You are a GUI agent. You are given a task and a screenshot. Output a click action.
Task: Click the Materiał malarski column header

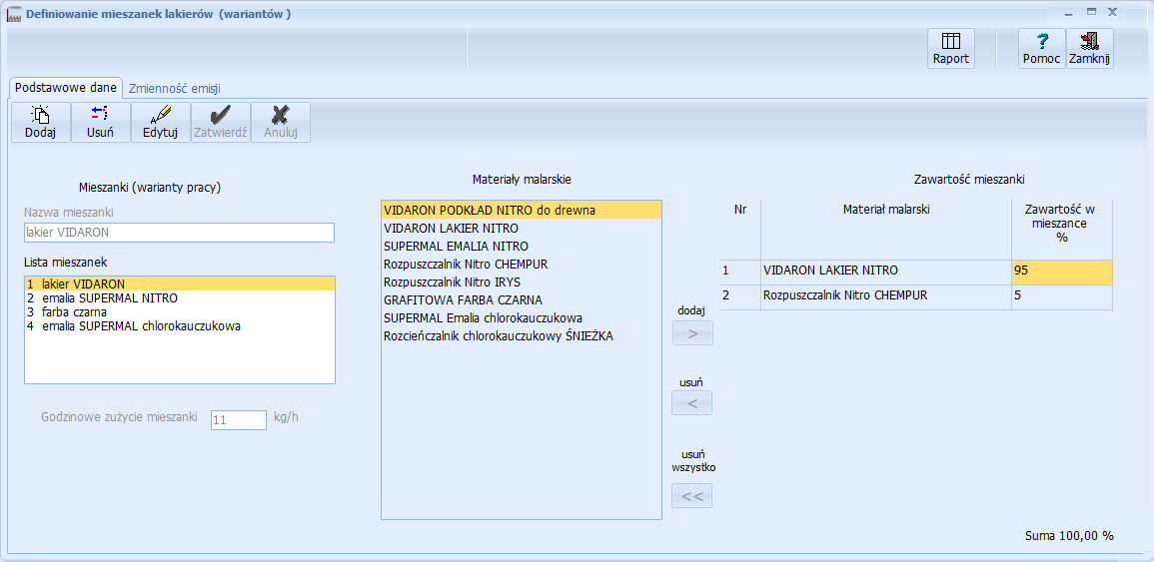pyautogui.click(x=886, y=229)
